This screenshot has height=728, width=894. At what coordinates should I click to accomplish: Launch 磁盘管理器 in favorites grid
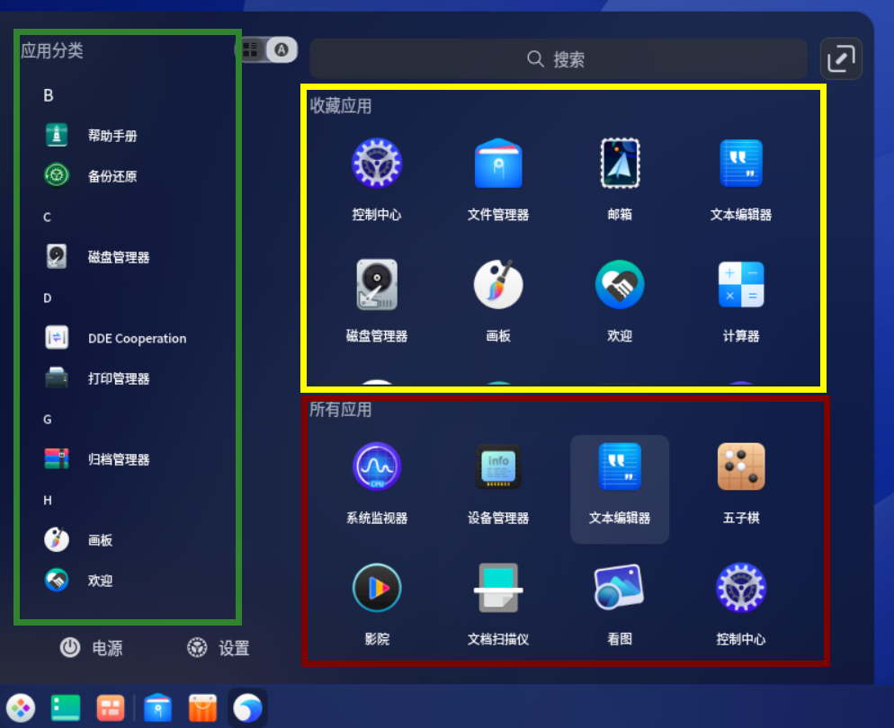(x=376, y=301)
